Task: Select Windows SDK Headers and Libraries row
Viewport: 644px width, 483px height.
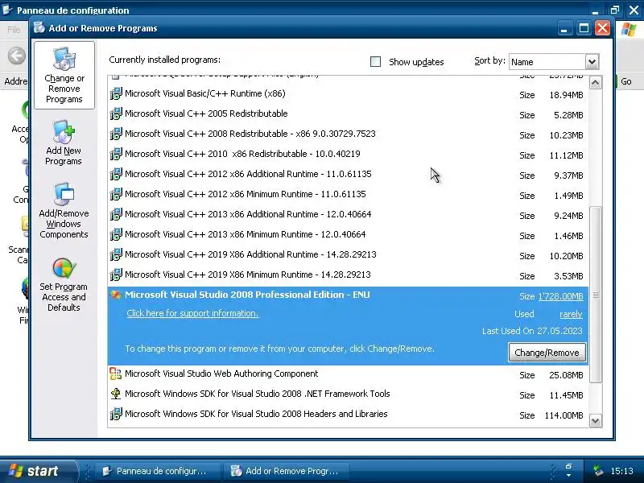Action: 348,414
